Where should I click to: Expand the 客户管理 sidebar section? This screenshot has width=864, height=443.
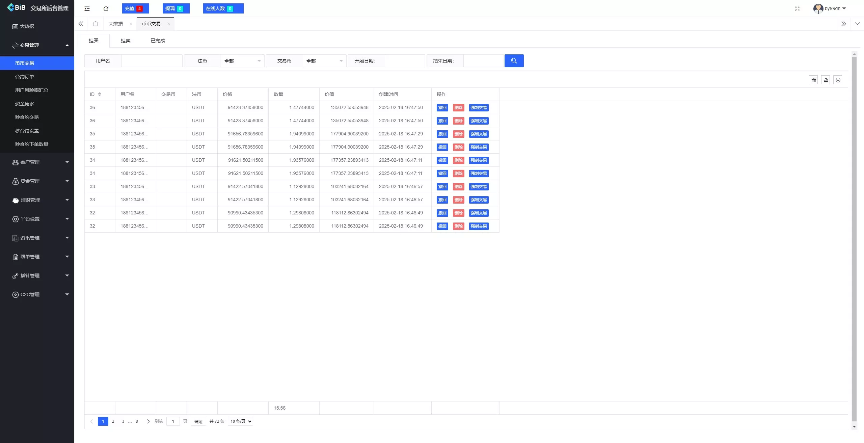click(37, 162)
